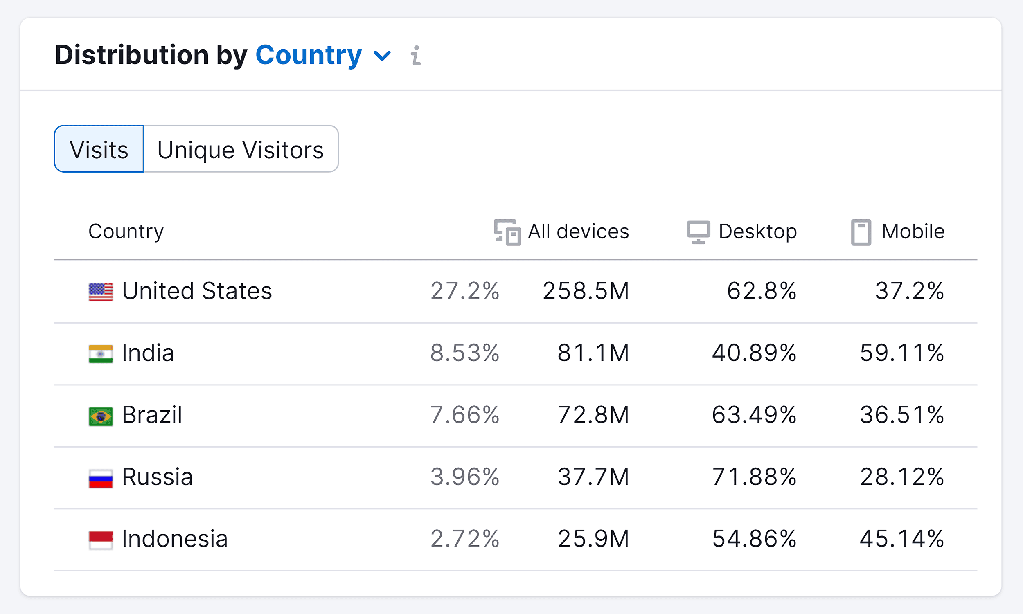
Task: Click the blue Country title text
Action: click(308, 56)
